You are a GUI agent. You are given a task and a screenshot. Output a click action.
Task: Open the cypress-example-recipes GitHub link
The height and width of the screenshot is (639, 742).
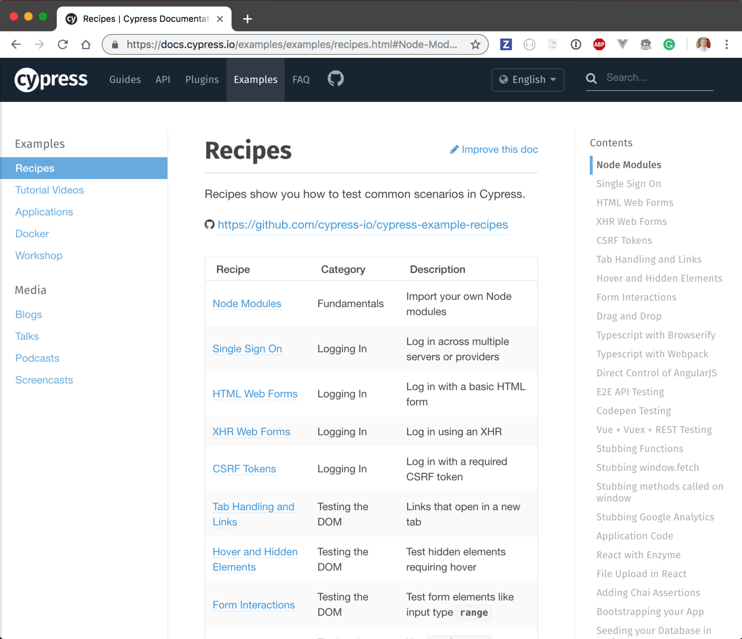click(x=363, y=224)
